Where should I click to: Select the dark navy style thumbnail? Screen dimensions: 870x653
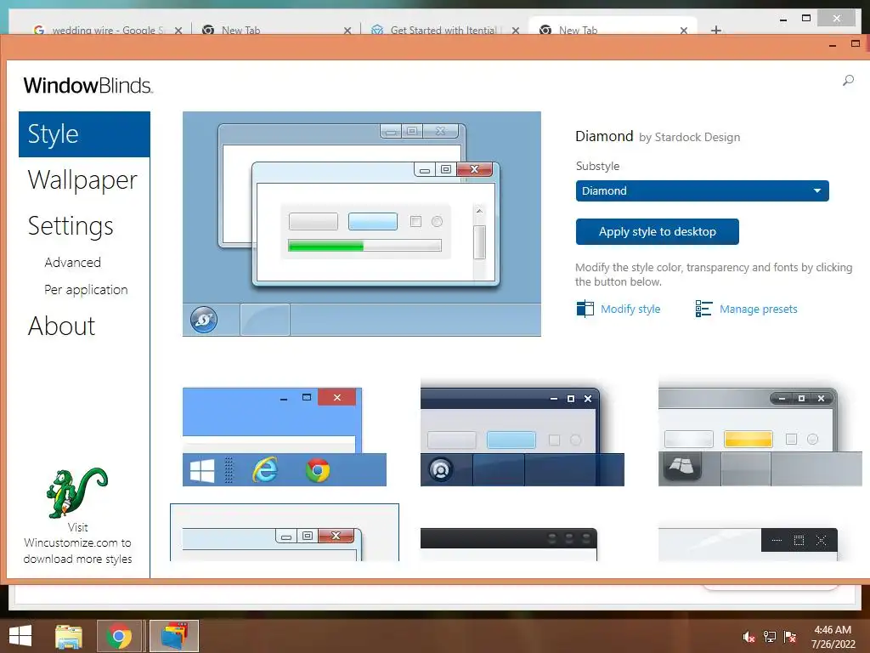(x=523, y=437)
